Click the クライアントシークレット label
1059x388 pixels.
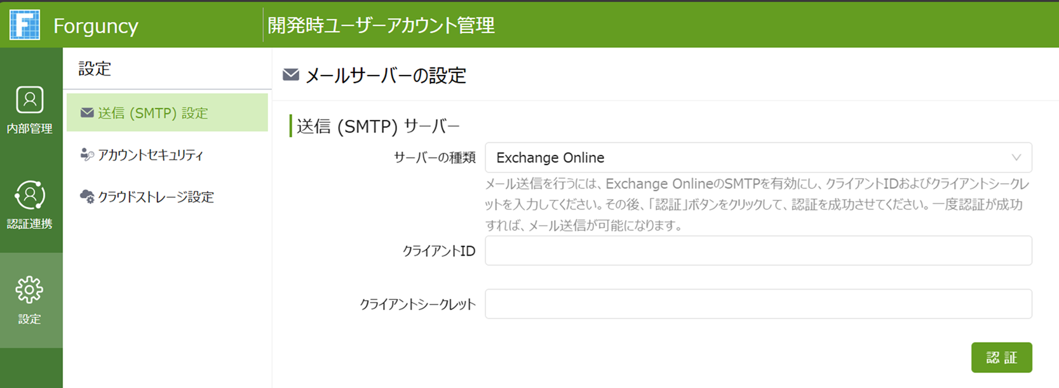(417, 305)
